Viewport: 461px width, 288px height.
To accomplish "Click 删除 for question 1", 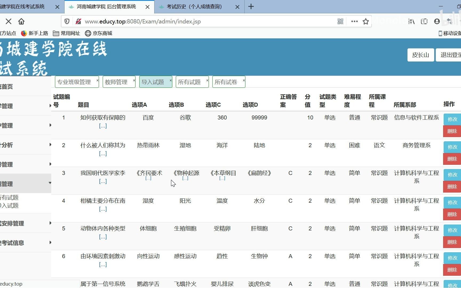I will point(452,131).
